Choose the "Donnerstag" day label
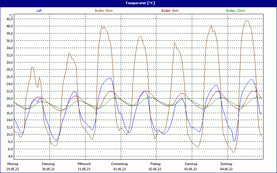Viewport: 277px width, 173px height. (x=119, y=164)
